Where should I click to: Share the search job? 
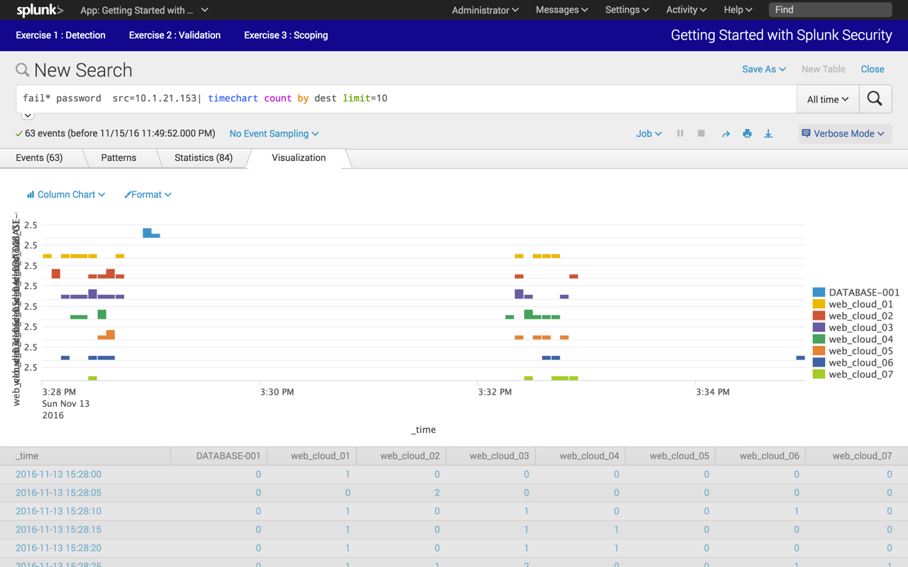726,133
